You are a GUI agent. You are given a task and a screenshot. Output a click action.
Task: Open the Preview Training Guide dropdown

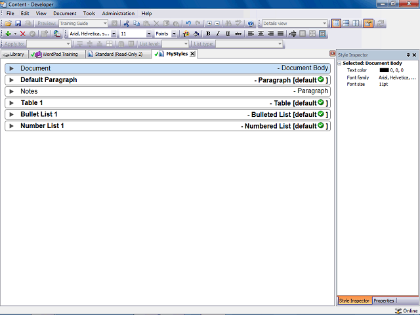point(105,24)
